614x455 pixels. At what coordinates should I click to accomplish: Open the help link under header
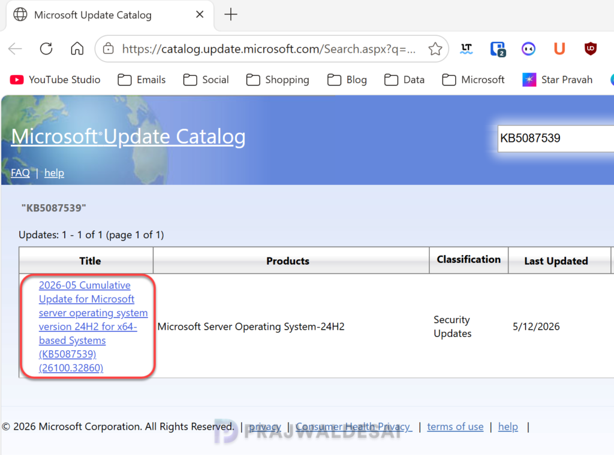(x=54, y=173)
